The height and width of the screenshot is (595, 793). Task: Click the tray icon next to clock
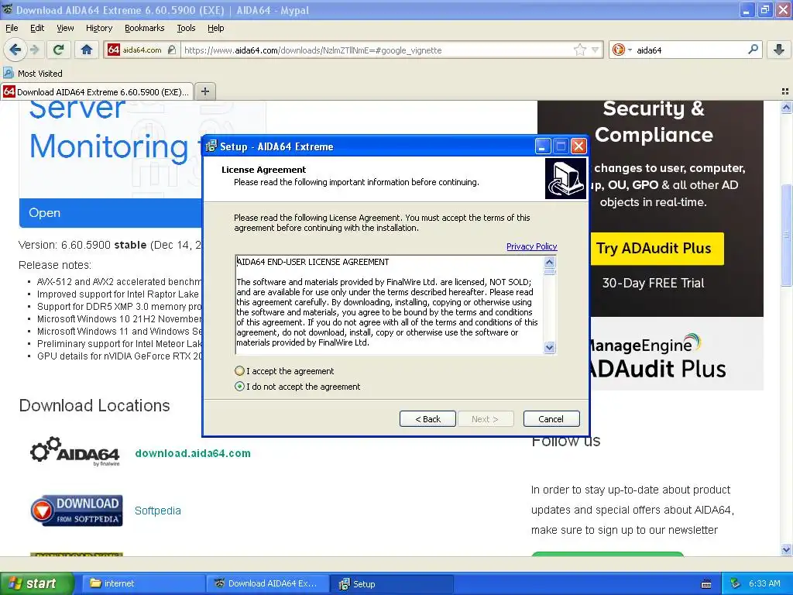[x=736, y=583]
